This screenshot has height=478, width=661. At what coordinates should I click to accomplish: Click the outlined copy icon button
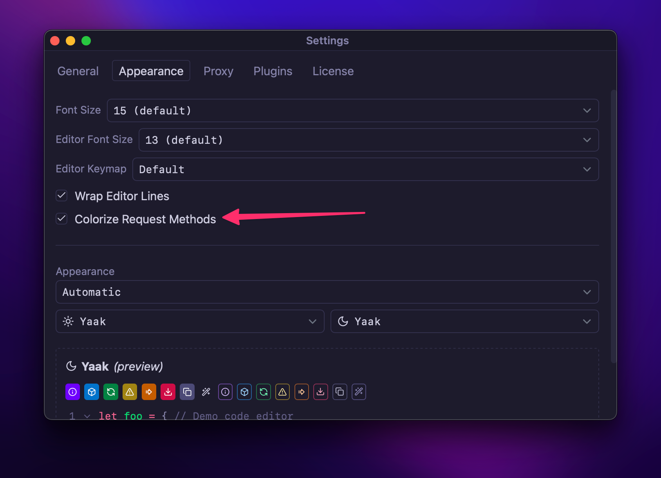click(340, 392)
